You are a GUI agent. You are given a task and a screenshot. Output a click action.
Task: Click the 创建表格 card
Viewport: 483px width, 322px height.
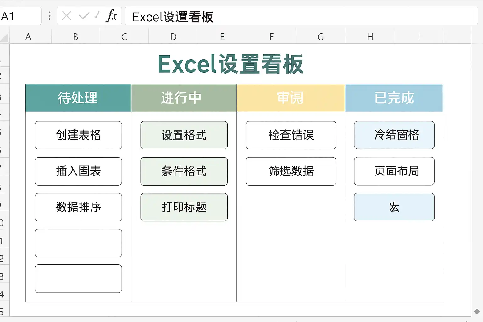coord(78,135)
